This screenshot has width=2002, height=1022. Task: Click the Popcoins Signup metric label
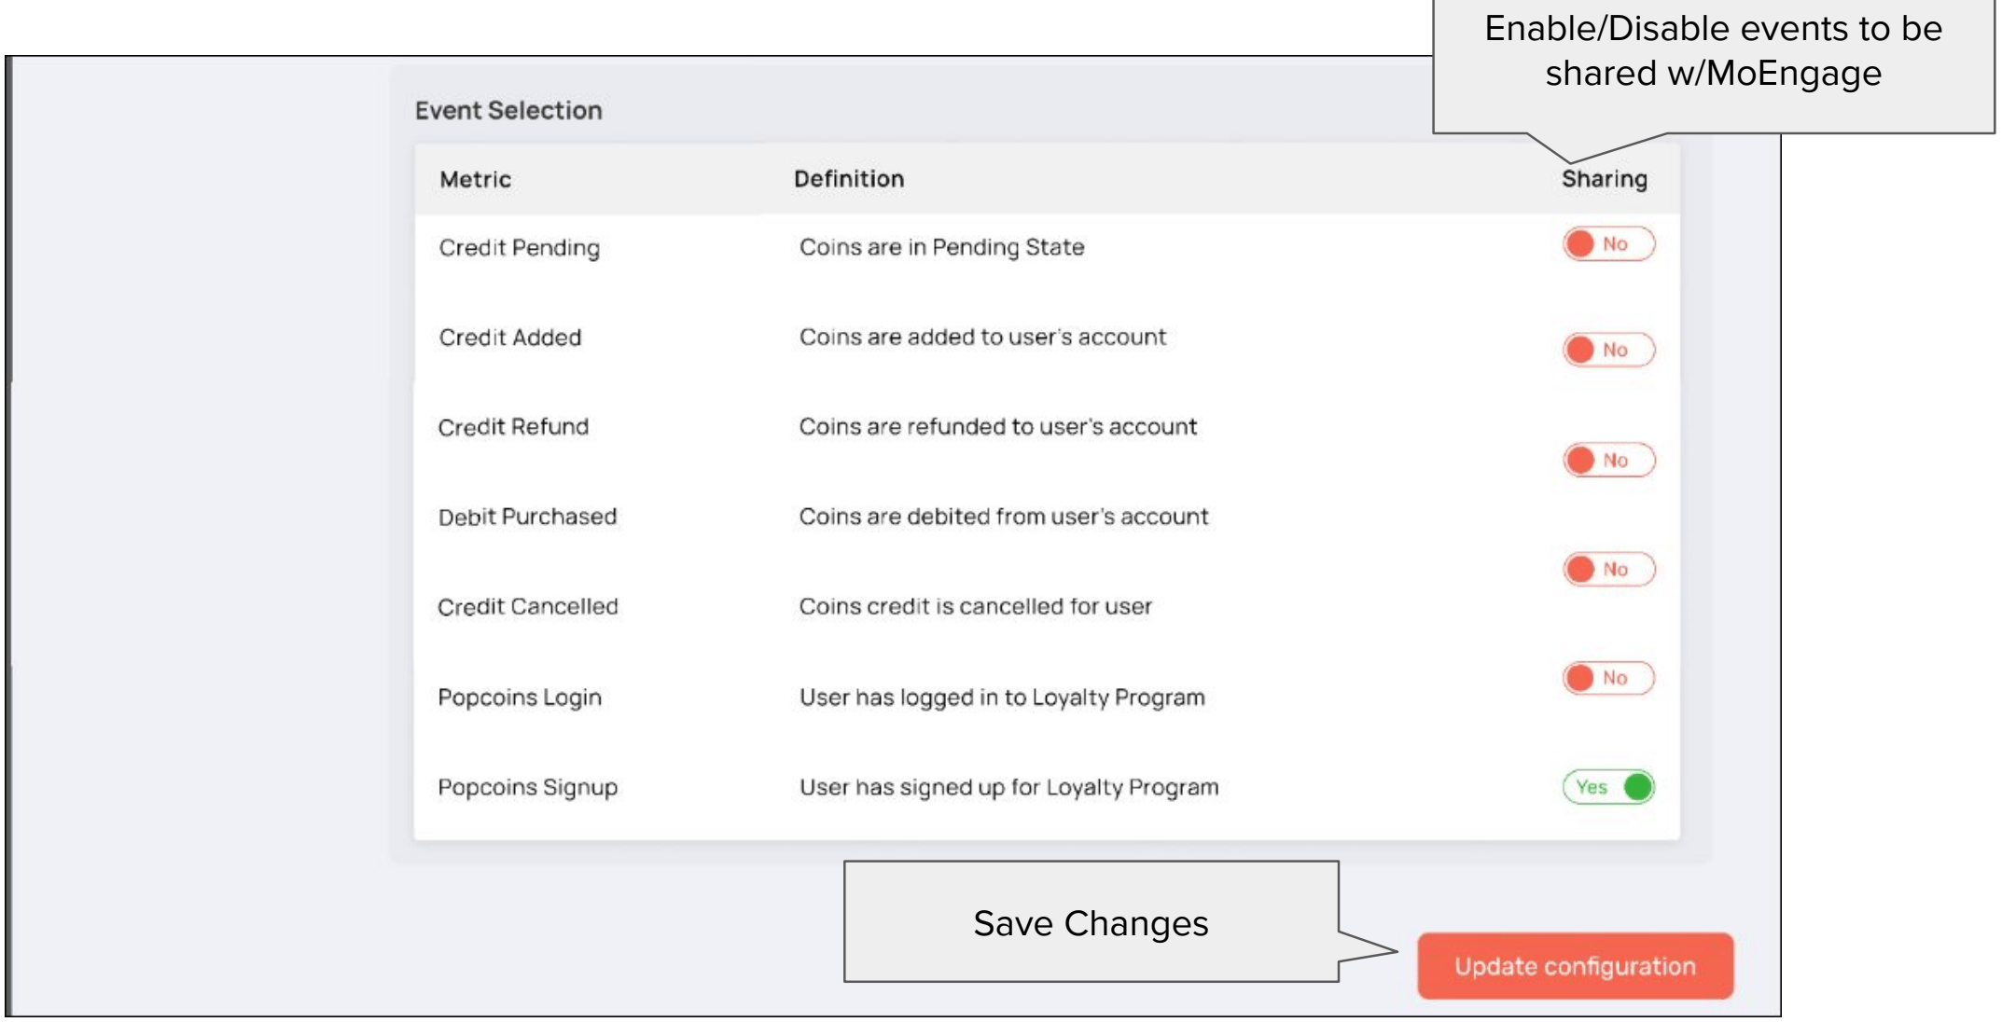click(528, 788)
